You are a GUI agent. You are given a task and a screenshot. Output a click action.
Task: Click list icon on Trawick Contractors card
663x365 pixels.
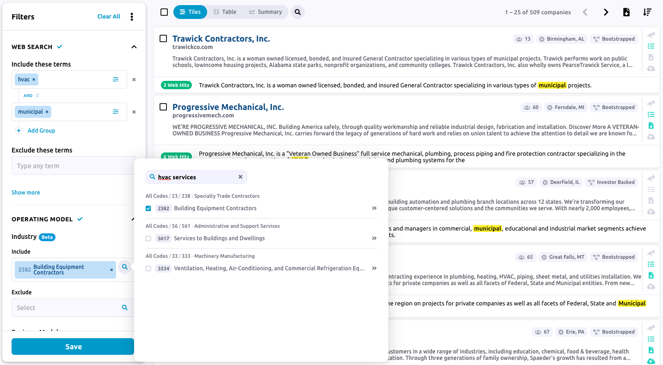pos(651,46)
